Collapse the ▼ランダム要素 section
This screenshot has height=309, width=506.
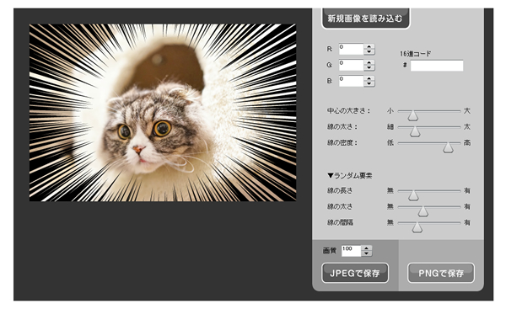click(x=349, y=176)
